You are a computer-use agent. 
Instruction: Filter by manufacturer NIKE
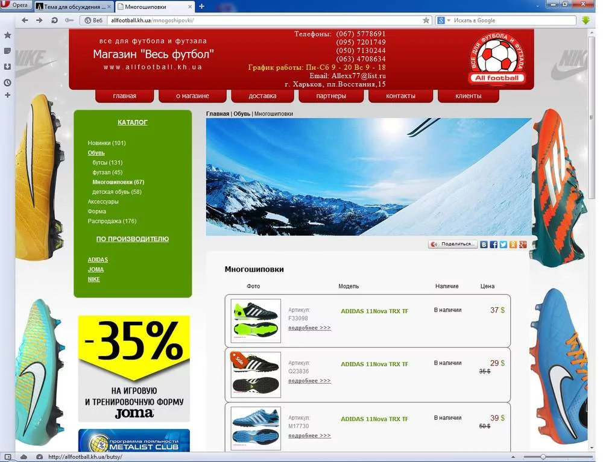tap(93, 279)
